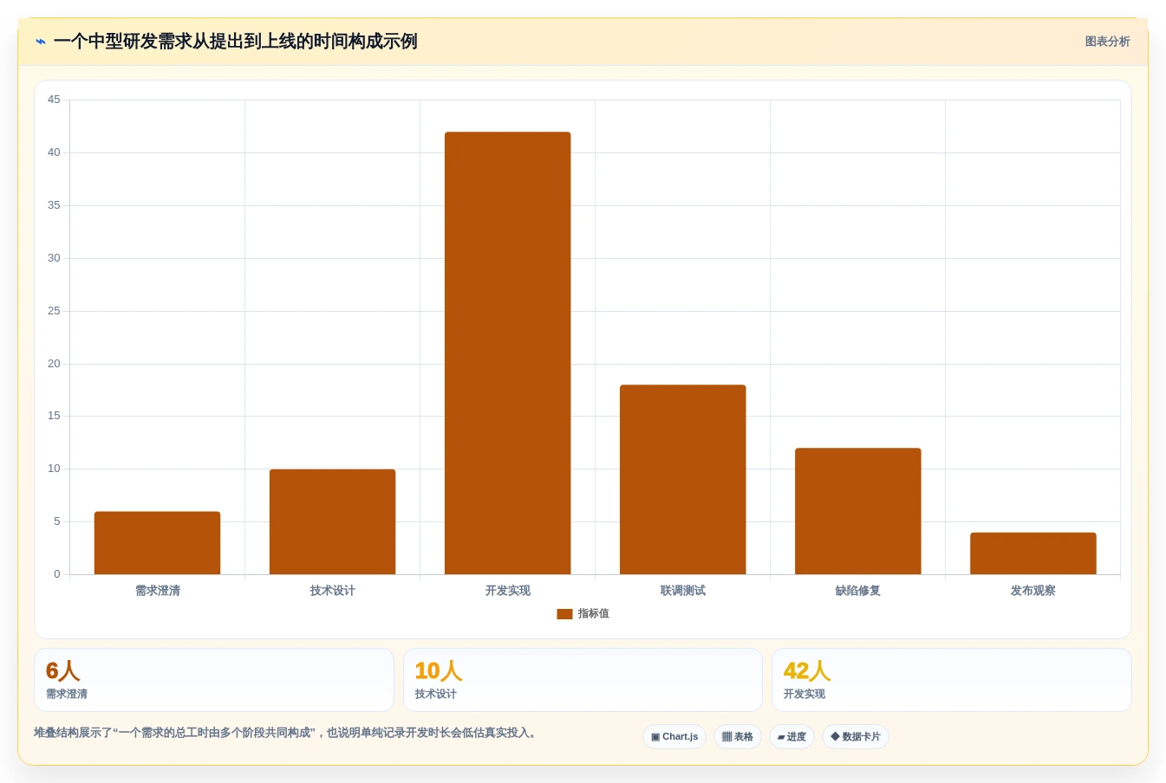Click the 图表分析 label in the header
This screenshot has width=1166, height=783.
coord(1107,42)
